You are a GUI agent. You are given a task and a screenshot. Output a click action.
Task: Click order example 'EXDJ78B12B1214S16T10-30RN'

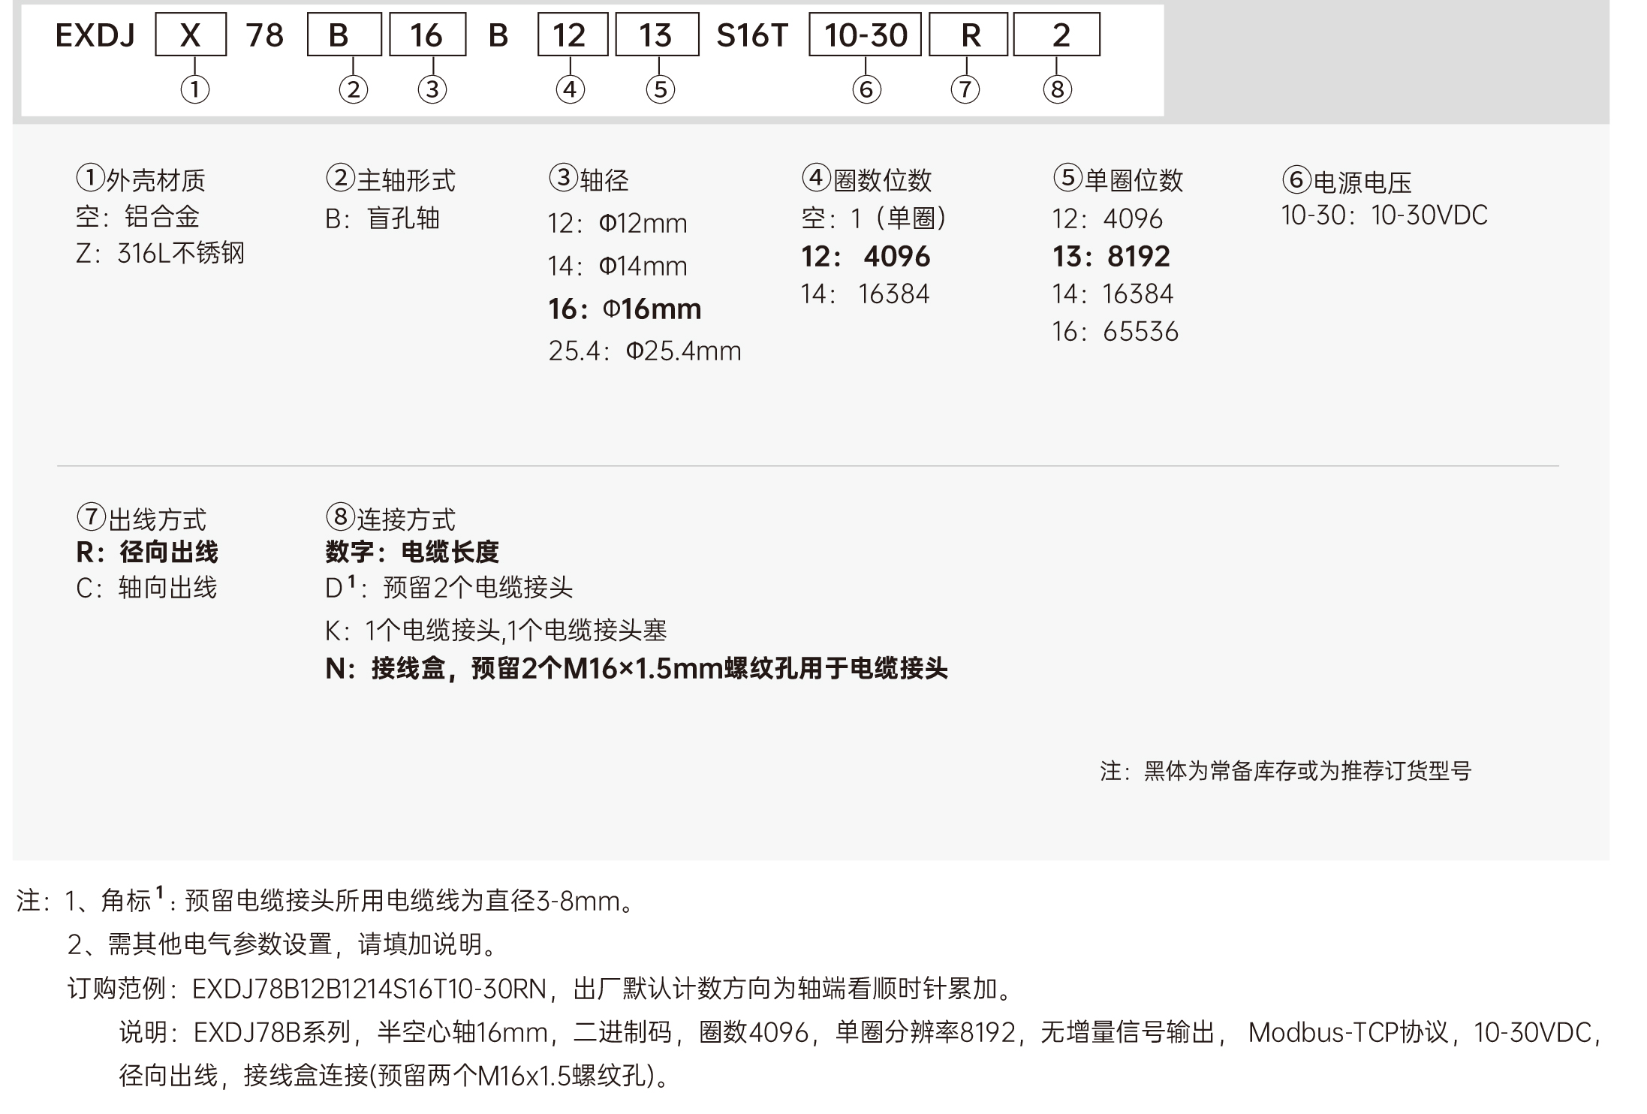pyautogui.click(x=369, y=989)
